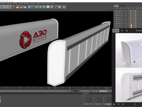Open the Simulation menu

[15, 3]
